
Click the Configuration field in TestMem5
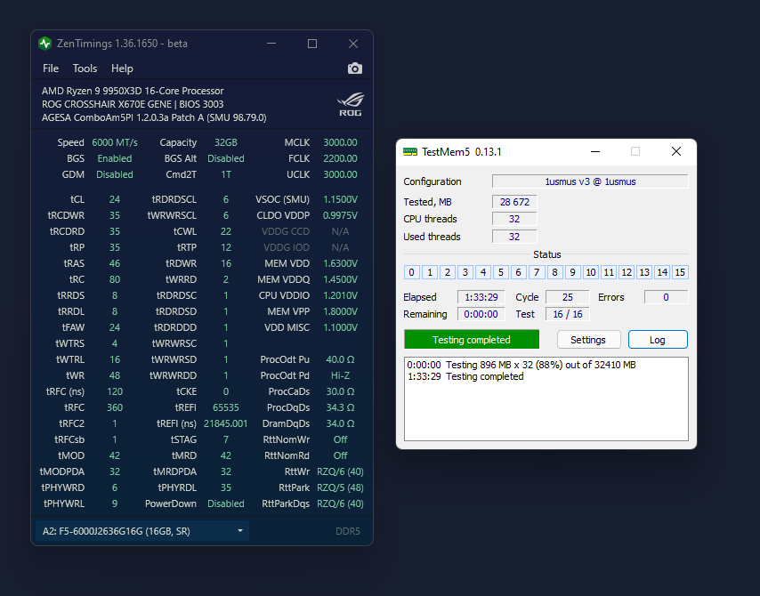(x=590, y=181)
